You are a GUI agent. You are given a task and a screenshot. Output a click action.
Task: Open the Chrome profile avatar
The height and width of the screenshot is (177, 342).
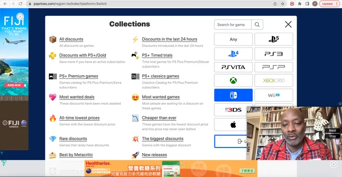coord(315,4)
